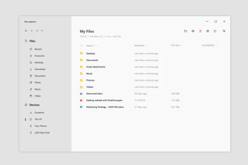This screenshot has width=248, height=165.
Task: Open Recent in the sidebar
Action: coord(36,49)
